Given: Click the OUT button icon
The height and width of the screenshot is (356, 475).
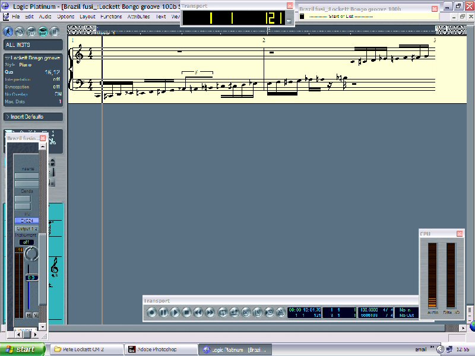Looking at the screenshot, I should coord(43,31).
